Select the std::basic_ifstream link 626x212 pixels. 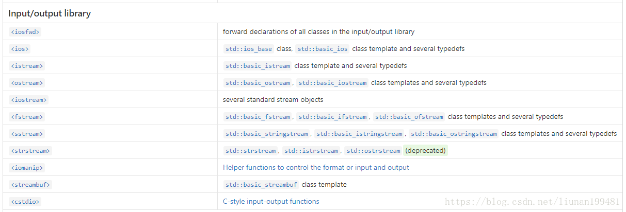point(332,117)
